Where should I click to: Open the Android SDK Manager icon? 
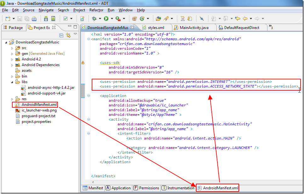pyautogui.click(x=46, y=19)
